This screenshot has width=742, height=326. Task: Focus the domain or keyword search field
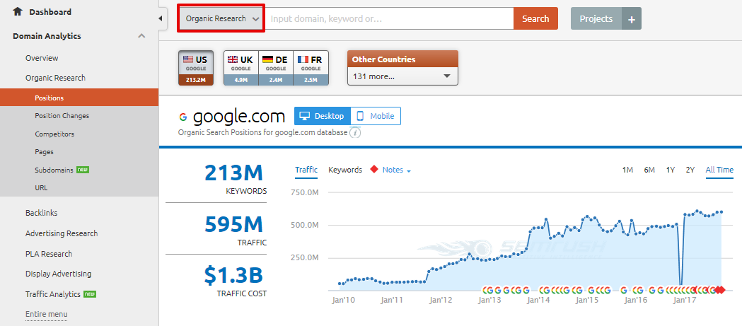click(x=389, y=19)
